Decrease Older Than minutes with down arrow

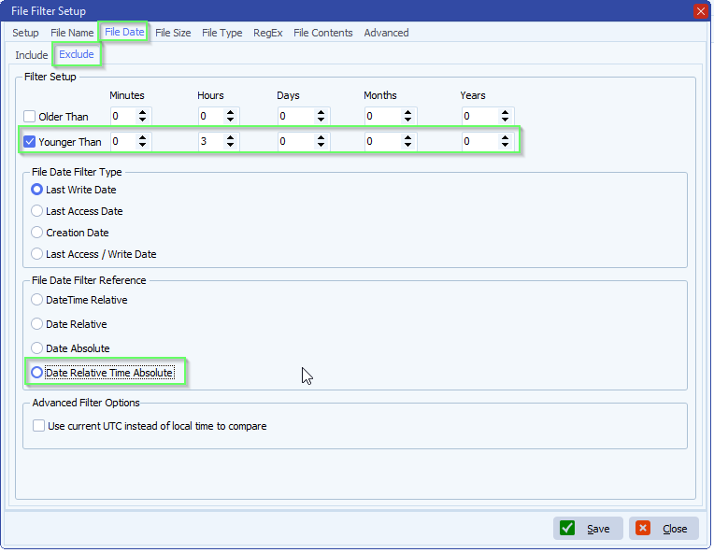coord(143,120)
